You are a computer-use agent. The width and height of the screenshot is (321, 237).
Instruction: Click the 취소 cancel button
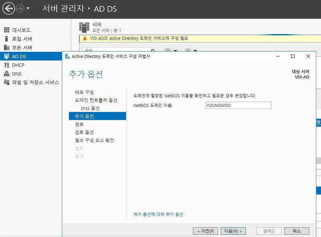[297, 231]
